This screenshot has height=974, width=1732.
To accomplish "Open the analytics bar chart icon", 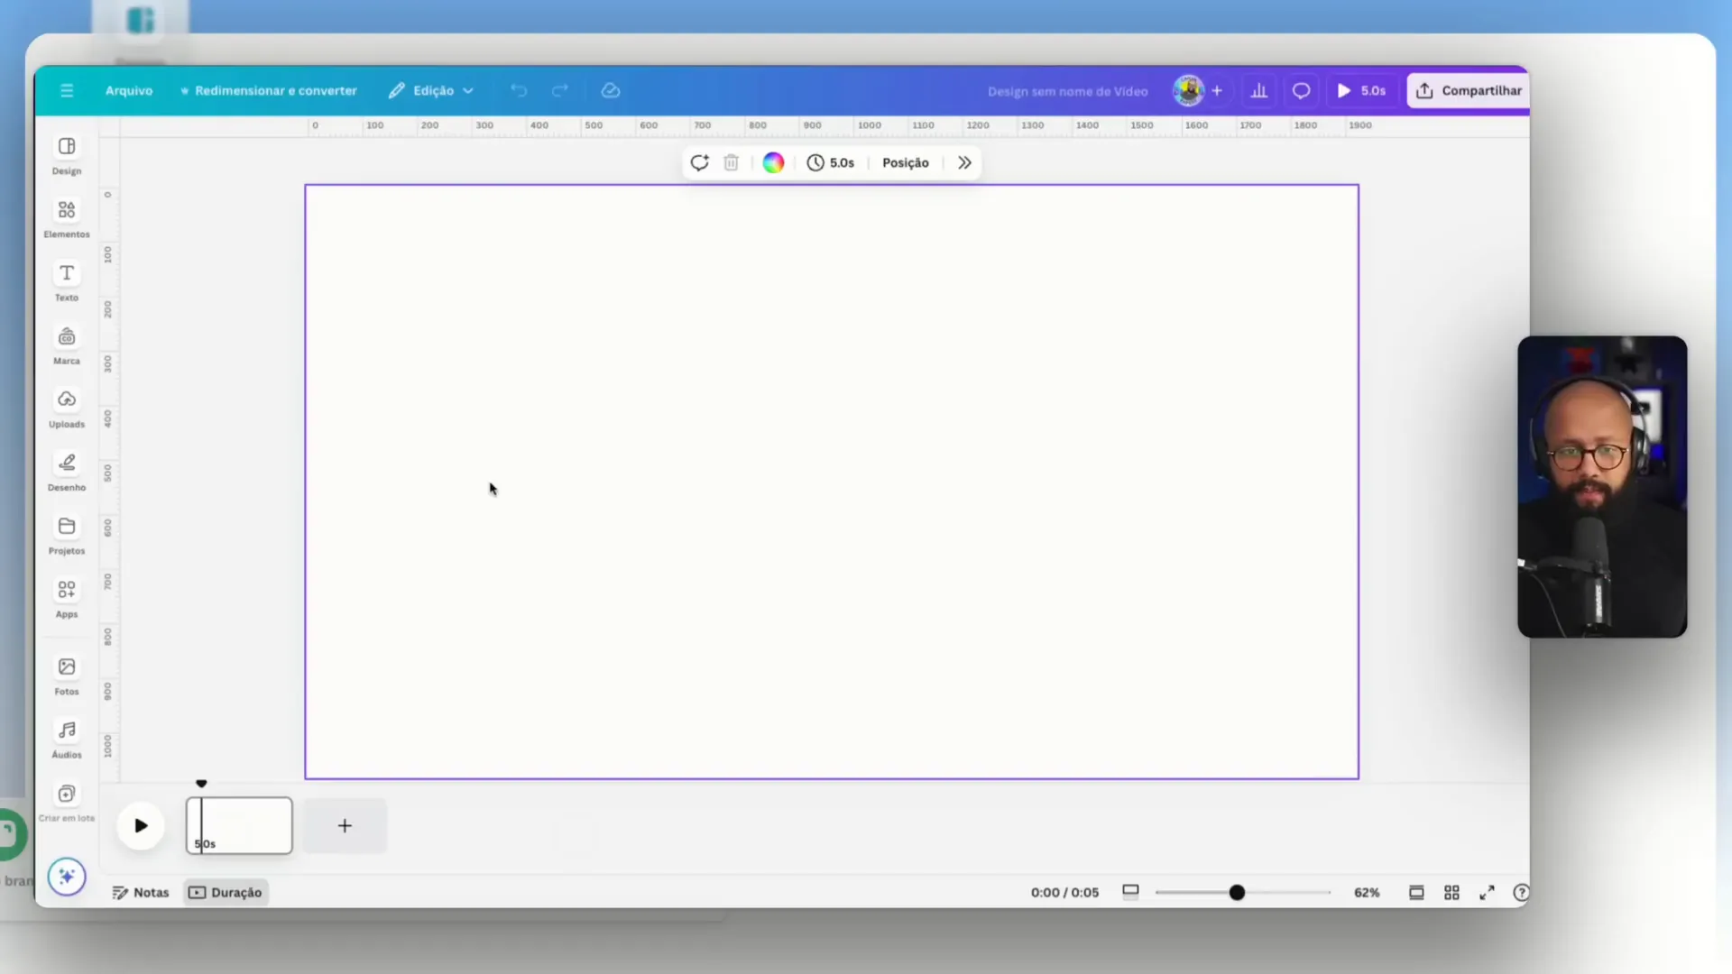I will (1259, 91).
